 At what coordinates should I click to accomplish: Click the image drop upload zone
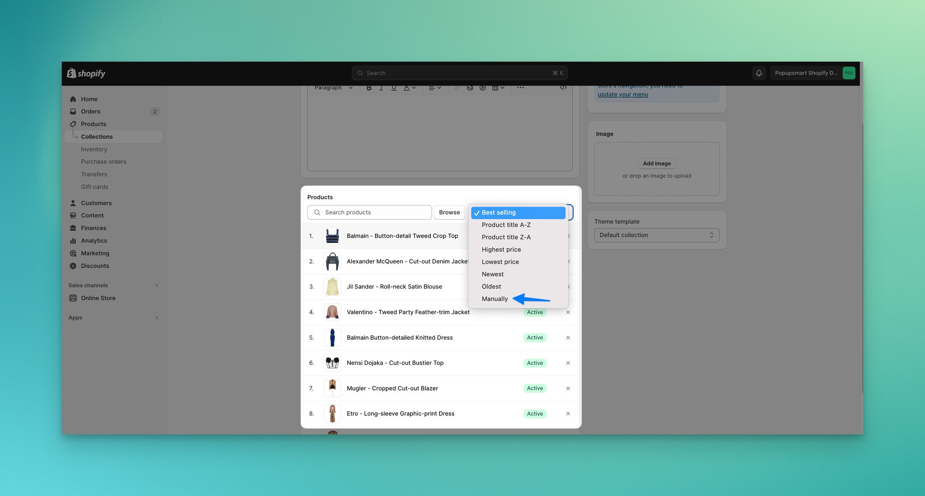click(657, 169)
